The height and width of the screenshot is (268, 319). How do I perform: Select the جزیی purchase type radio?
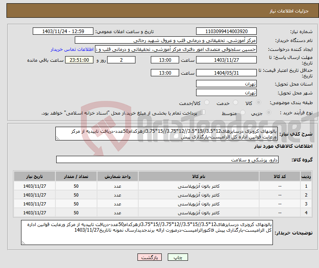coord(268,112)
